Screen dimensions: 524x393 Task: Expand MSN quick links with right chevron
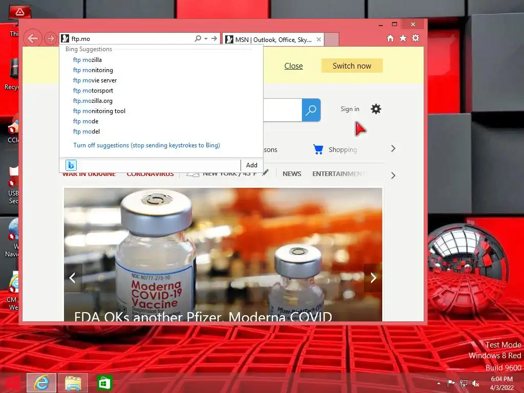tap(394, 149)
